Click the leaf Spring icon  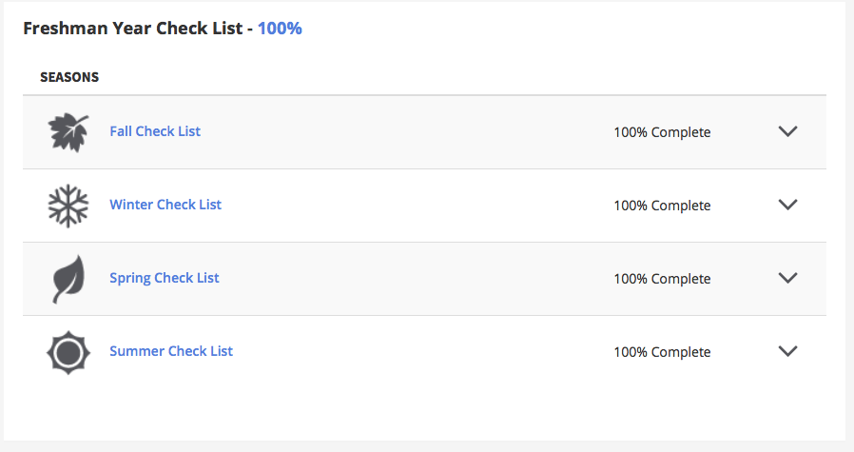coord(68,279)
